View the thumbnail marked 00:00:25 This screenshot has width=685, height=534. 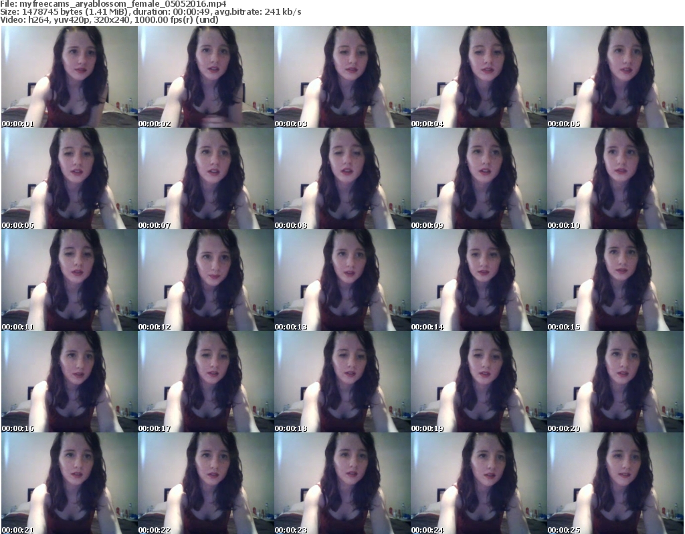pos(615,483)
